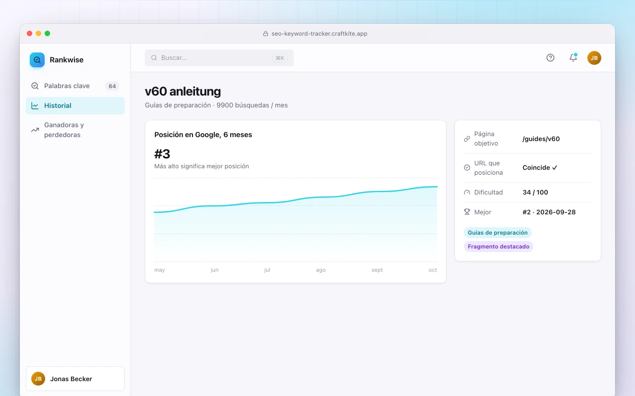Screen dimensions: 635x396
Task: Click the #3 position value
Action: point(162,153)
